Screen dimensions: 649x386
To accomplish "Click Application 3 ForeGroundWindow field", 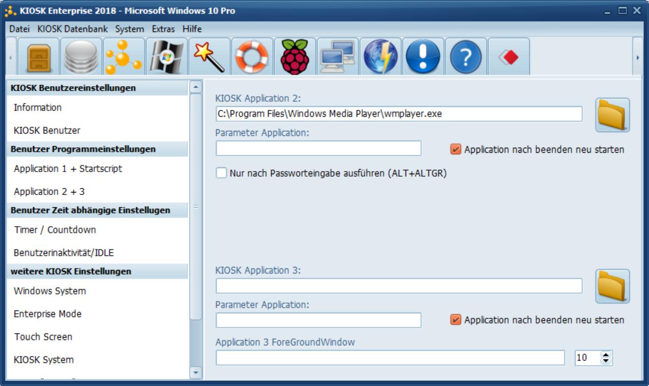I will (390, 358).
